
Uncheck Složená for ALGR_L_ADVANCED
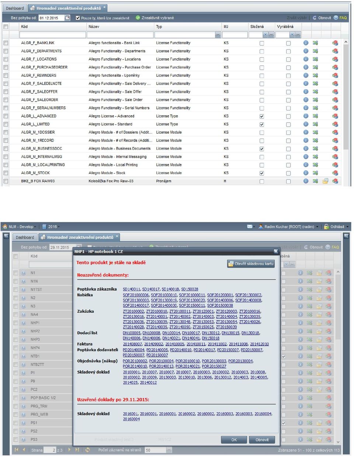click(x=262, y=116)
